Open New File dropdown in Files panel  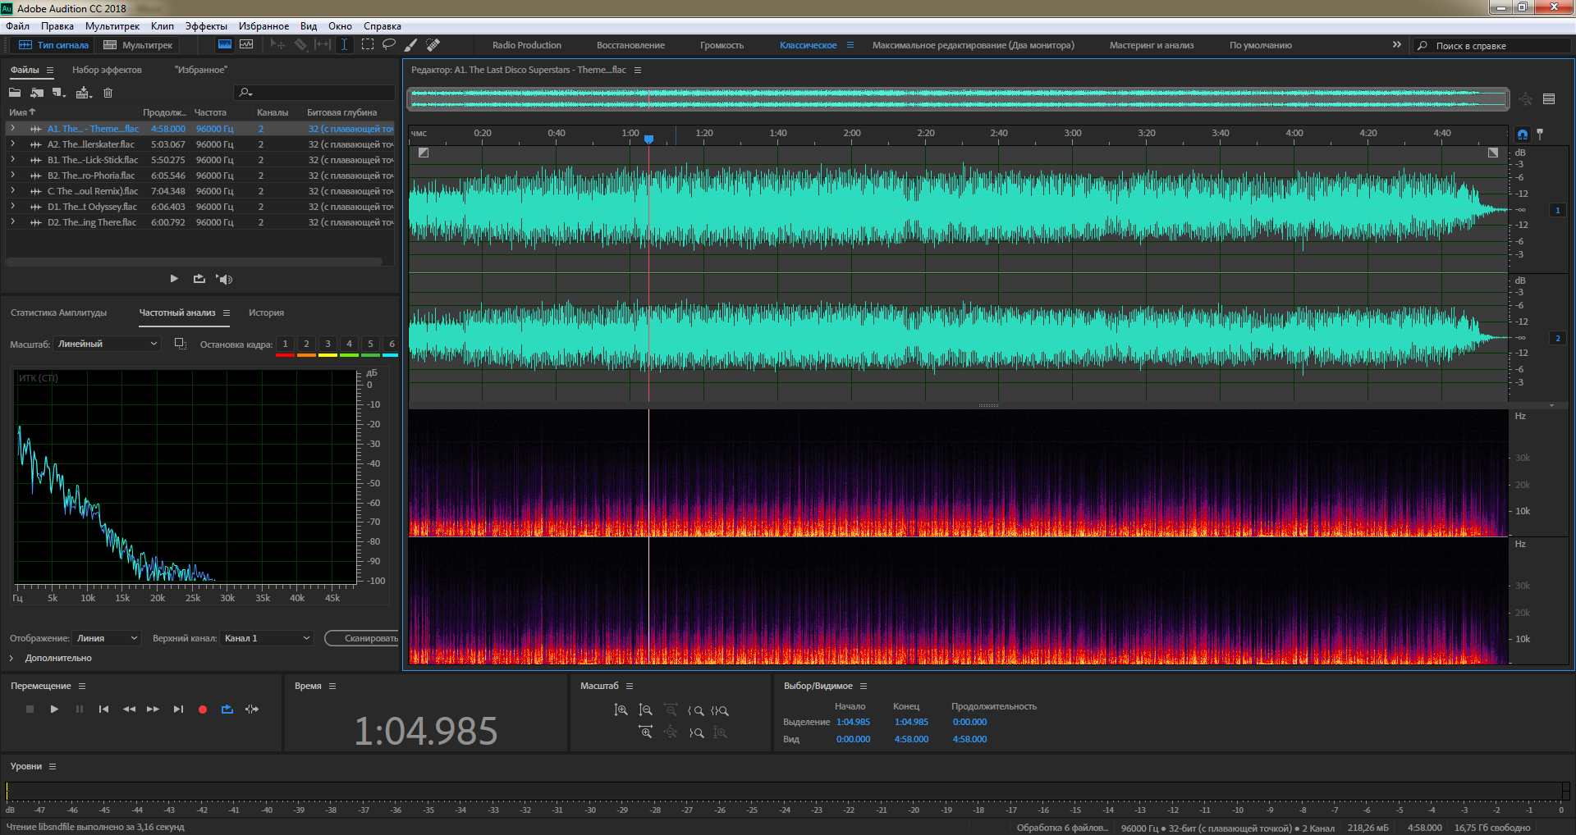point(59,93)
